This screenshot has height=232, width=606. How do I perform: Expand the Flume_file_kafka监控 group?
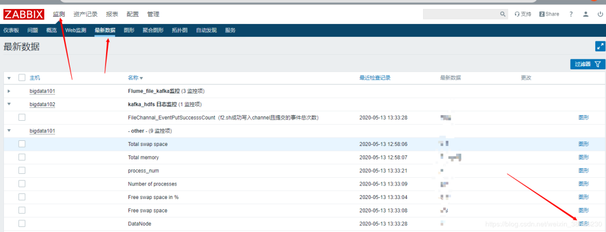tap(9, 91)
